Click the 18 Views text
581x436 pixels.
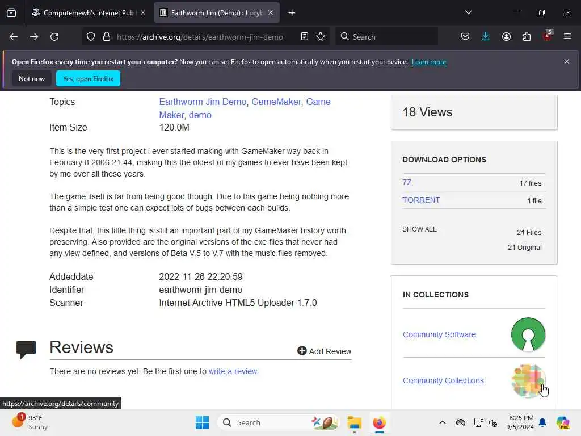click(x=427, y=112)
